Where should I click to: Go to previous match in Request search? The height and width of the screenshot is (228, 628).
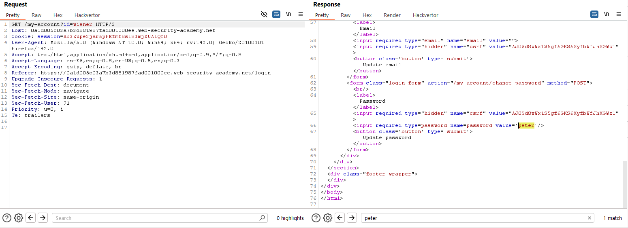point(31,218)
